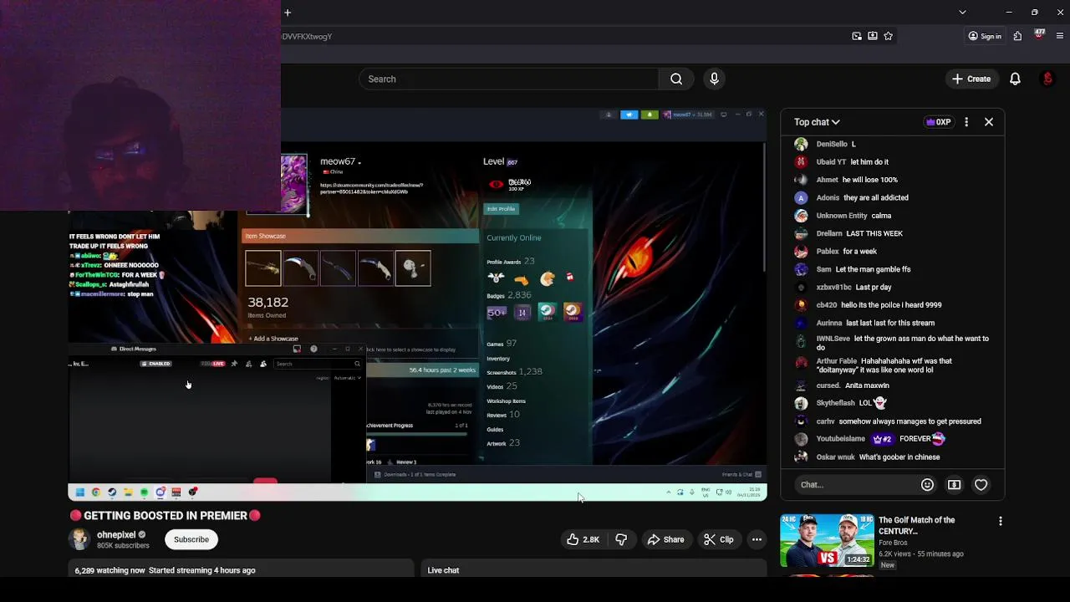The height and width of the screenshot is (602, 1070).
Task: Click chat message 'LAST THIS WEEK'
Action: 874,234
